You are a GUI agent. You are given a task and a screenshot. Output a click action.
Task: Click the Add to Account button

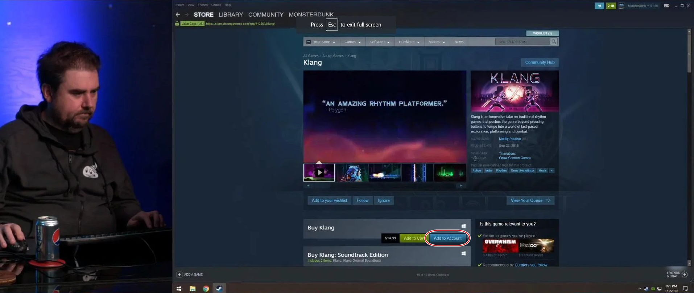click(447, 238)
